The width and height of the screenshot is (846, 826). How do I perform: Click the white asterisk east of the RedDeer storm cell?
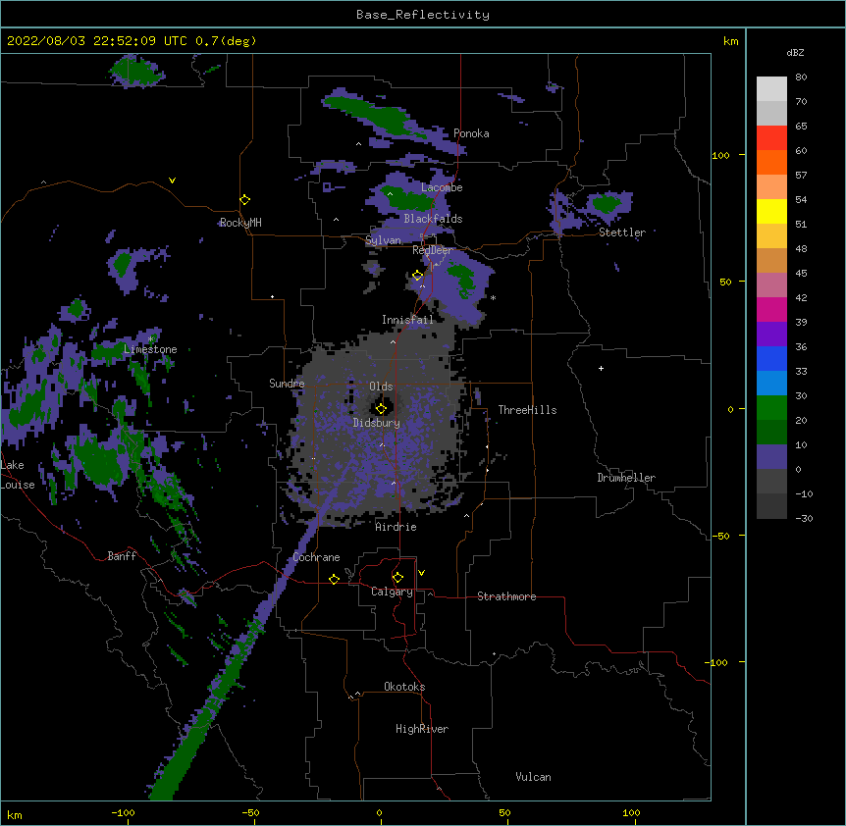click(493, 297)
